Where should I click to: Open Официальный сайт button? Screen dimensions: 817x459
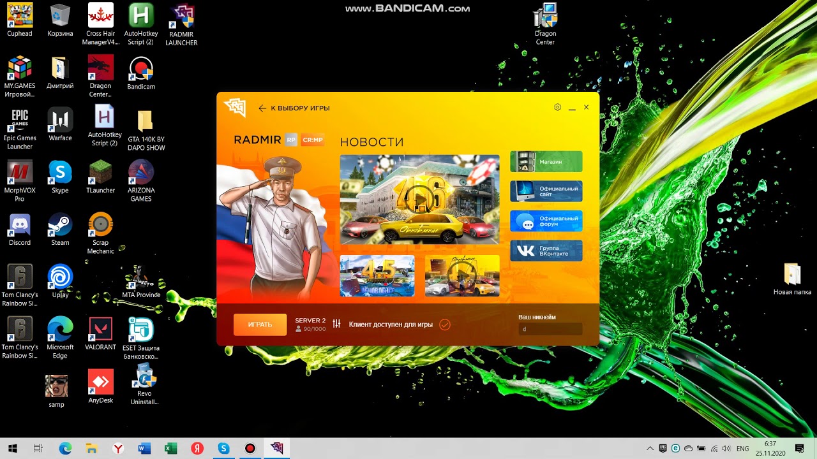point(546,191)
